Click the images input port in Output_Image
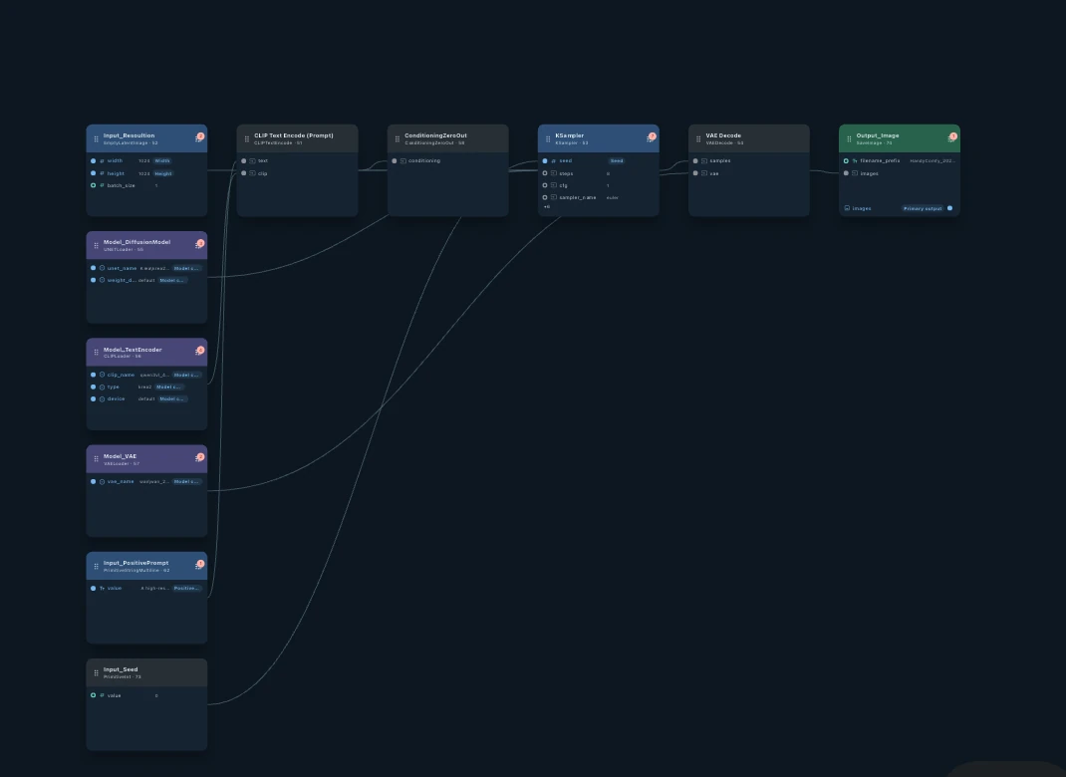This screenshot has width=1066, height=777. (846, 173)
